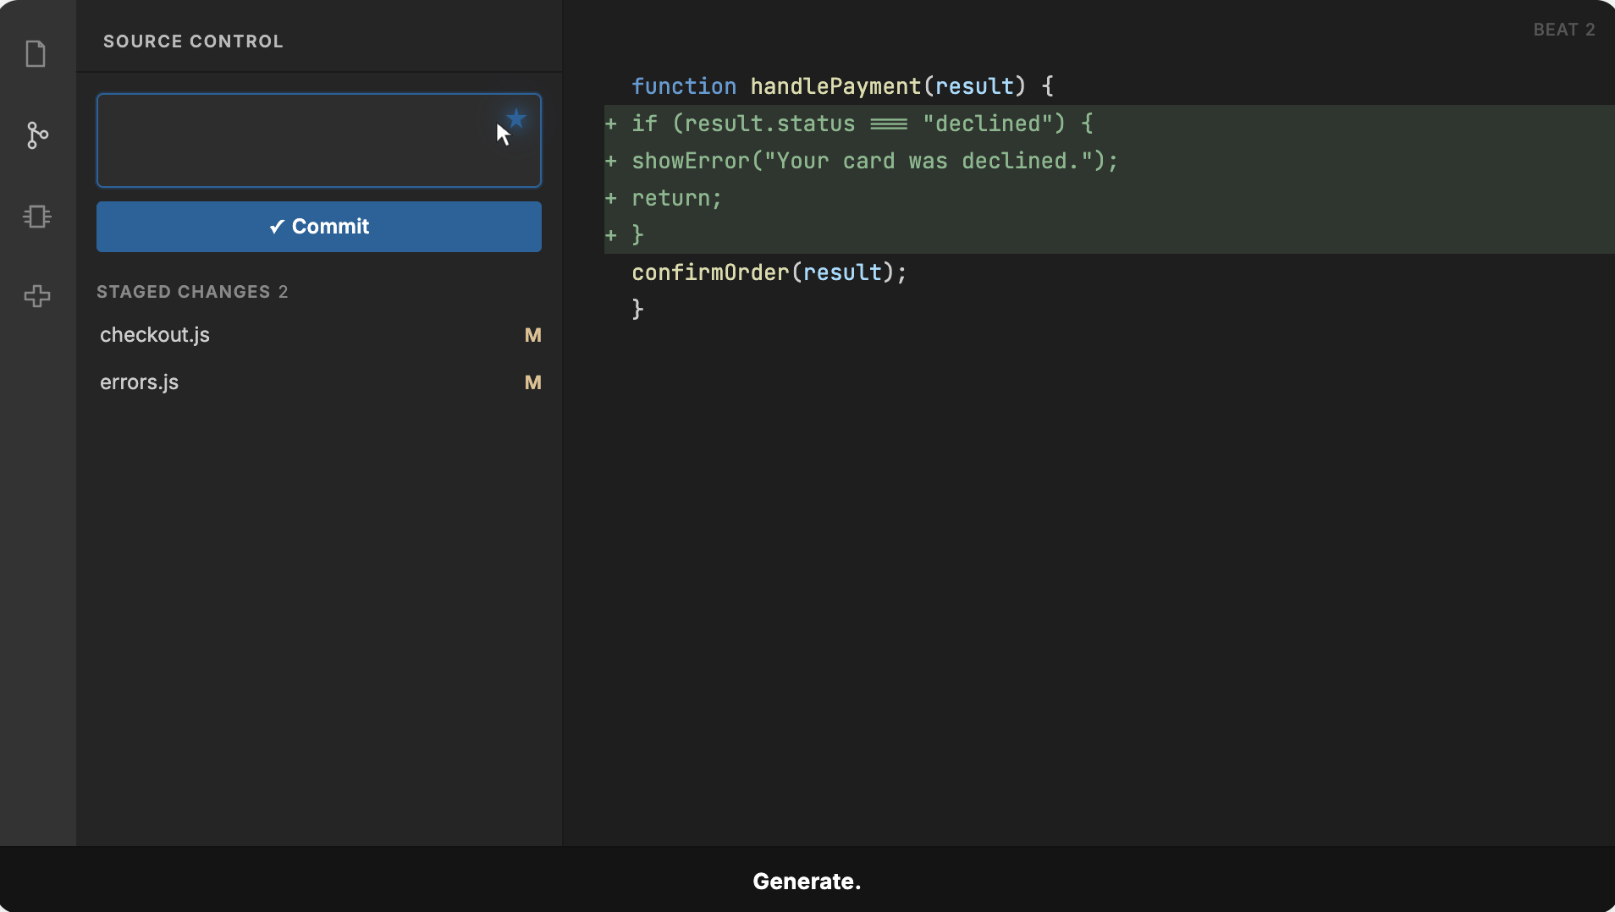Click the M status badge for checkout.js
1615x912 pixels.
(x=532, y=335)
